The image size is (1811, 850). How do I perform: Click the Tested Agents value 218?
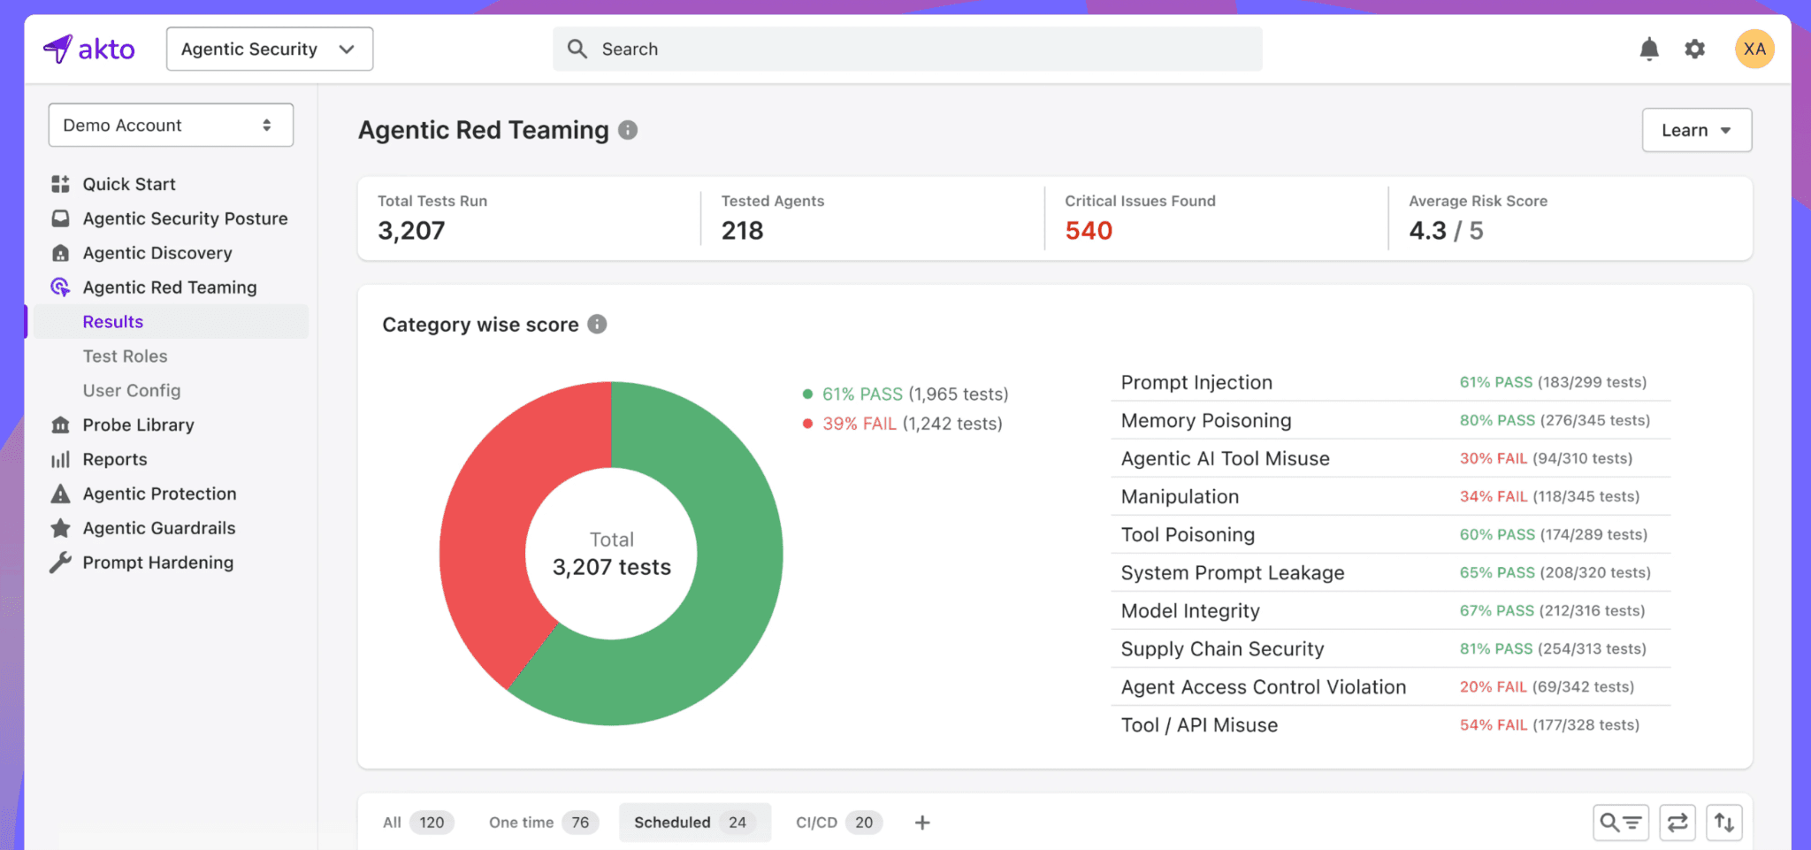tap(742, 231)
